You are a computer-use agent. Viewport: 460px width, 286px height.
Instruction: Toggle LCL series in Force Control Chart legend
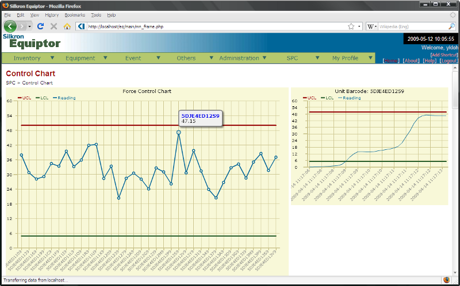point(42,98)
